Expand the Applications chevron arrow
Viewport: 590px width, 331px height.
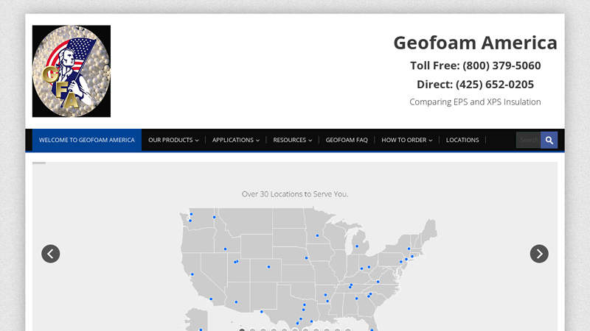tap(257, 140)
